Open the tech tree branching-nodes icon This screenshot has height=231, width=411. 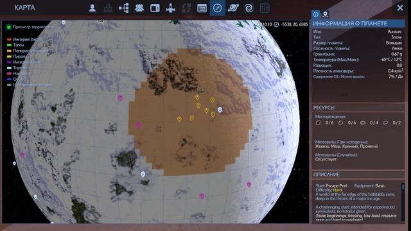click(x=123, y=8)
